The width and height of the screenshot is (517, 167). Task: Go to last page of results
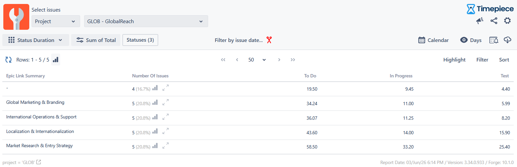point(293,60)
